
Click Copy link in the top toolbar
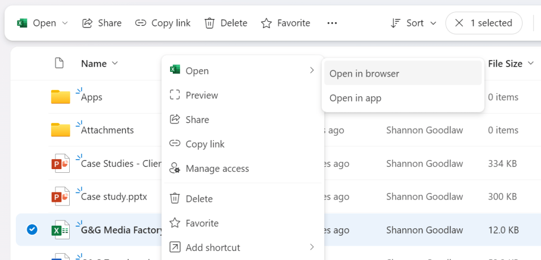pos(163,23)
